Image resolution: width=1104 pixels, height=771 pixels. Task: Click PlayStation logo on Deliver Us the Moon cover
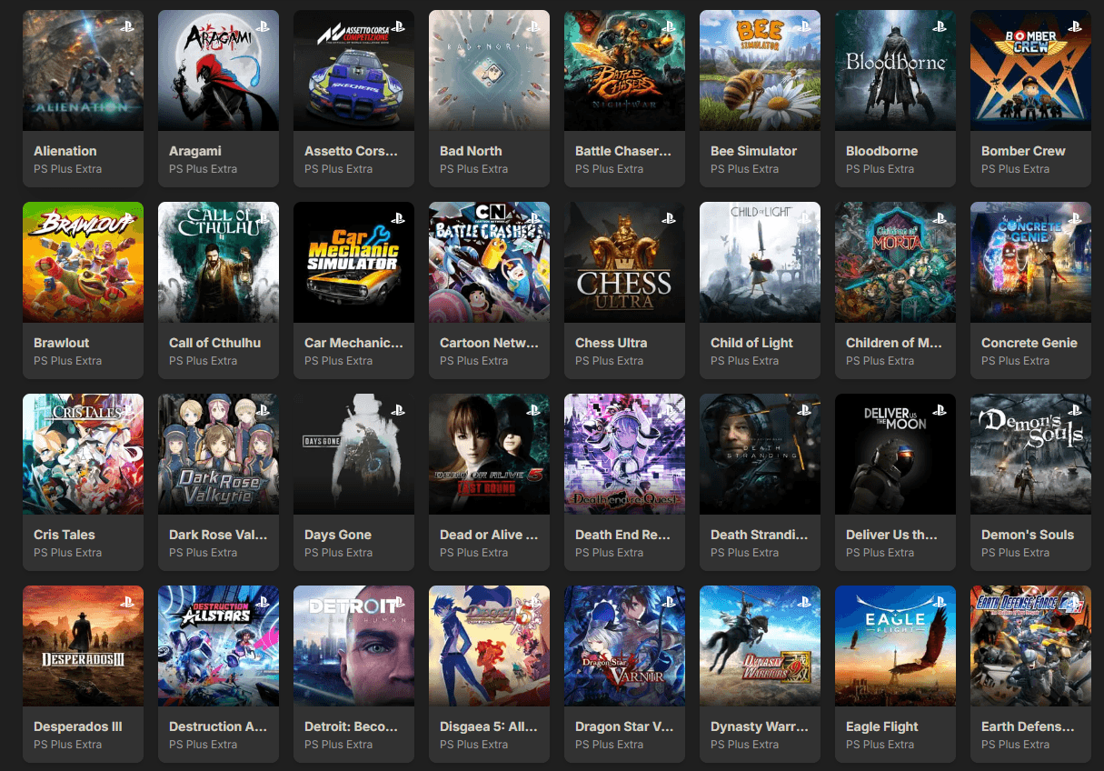click(x=940, y=411)
